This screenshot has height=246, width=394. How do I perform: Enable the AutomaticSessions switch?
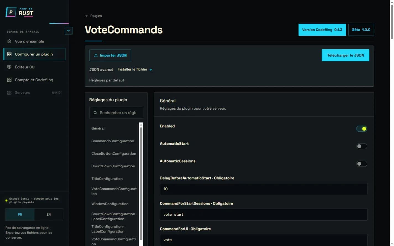tap(362, 164)
